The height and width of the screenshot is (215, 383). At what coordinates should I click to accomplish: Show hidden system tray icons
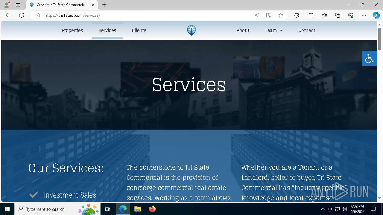[323, 209]
